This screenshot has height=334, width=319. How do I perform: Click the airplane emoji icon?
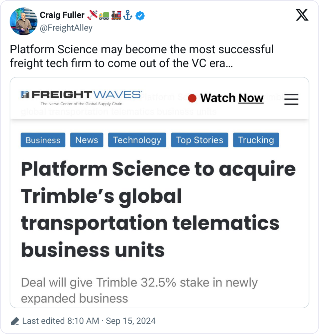92,15
